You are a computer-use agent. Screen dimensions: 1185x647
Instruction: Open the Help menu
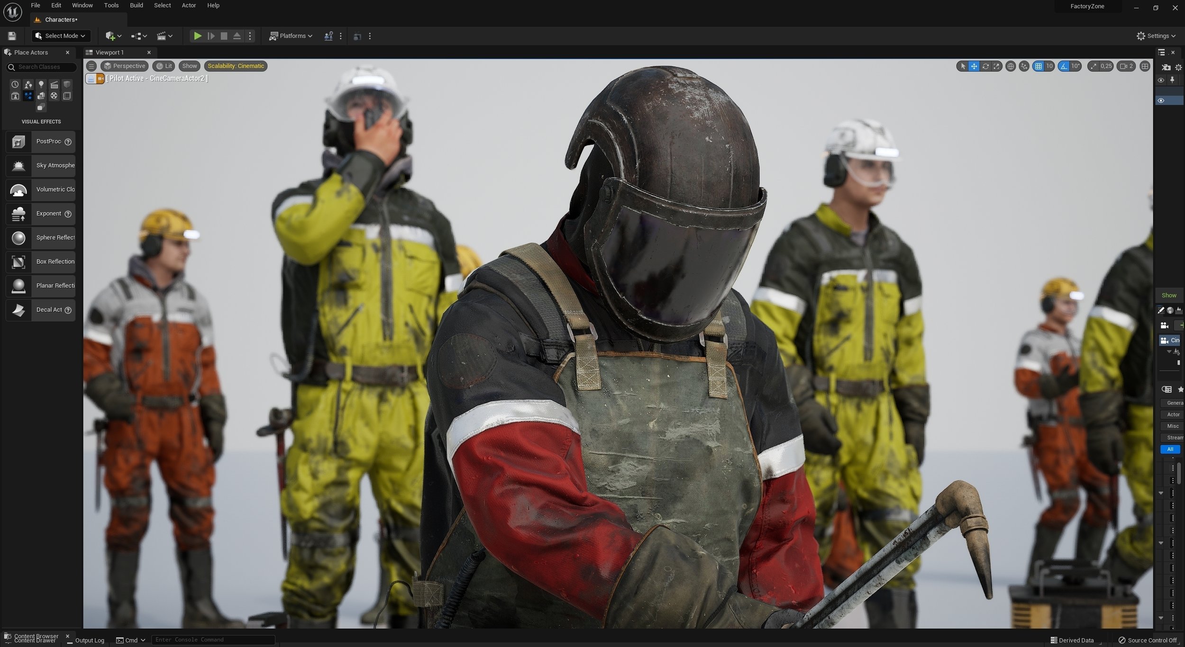213,5
